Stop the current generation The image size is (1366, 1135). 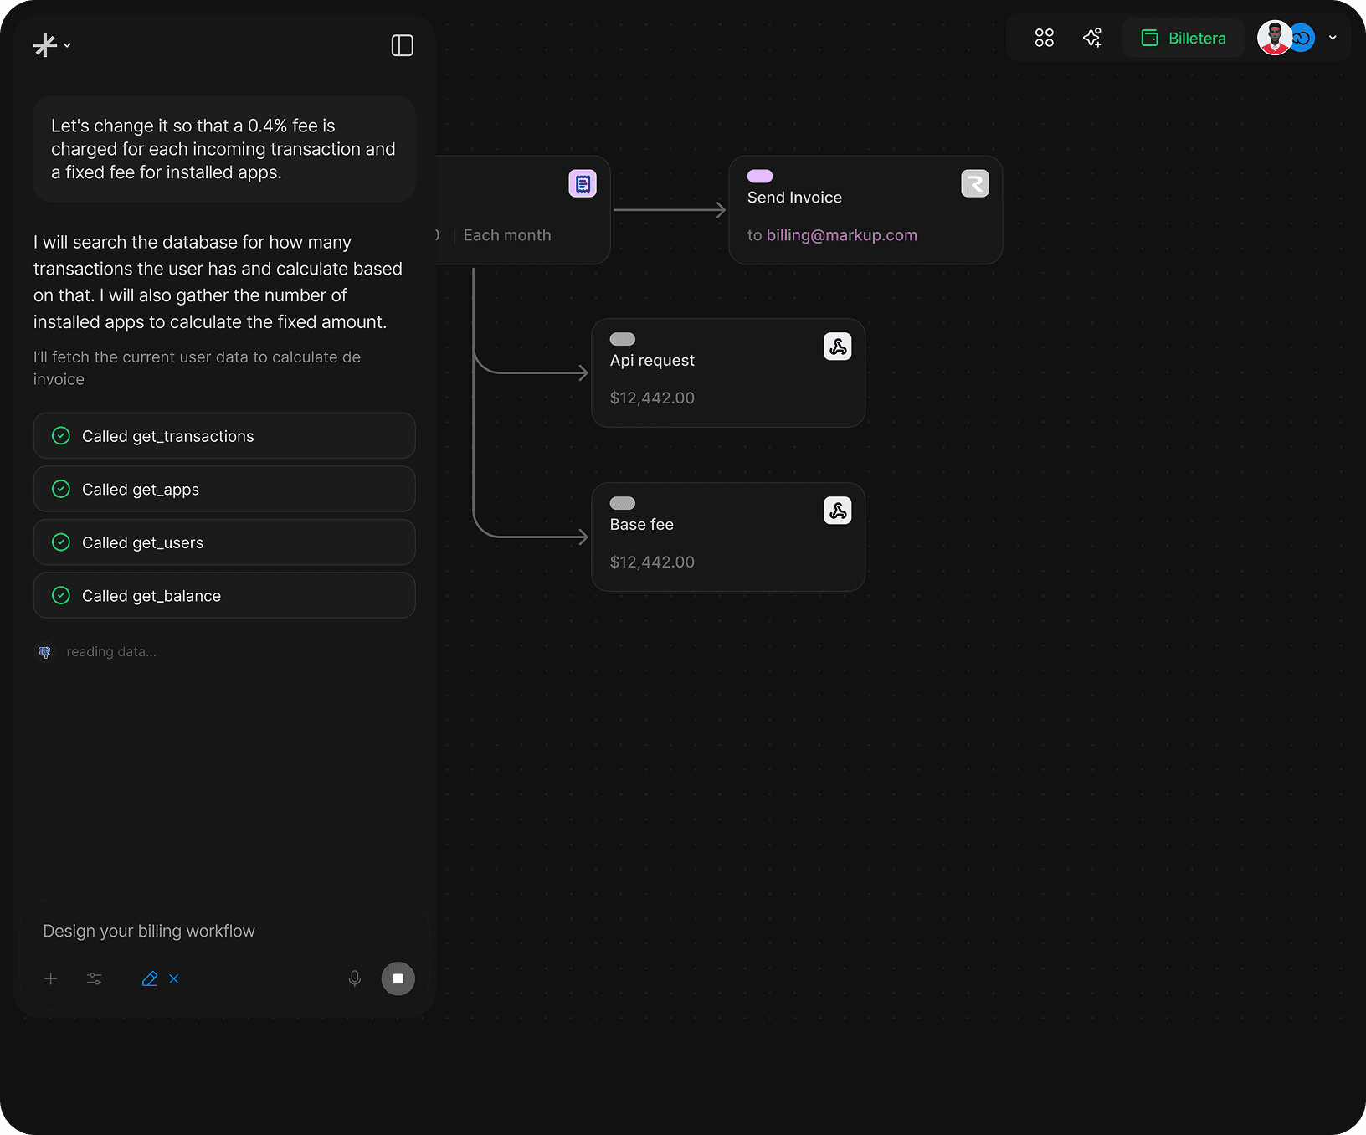(398, 978)
